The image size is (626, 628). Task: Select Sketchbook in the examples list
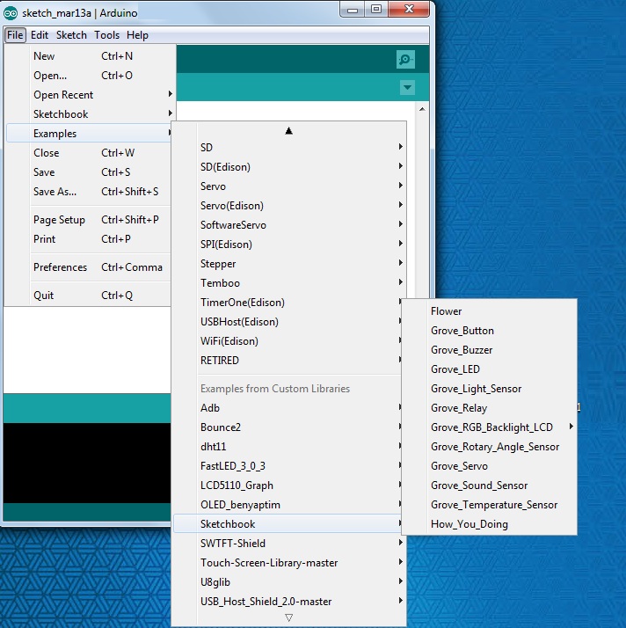point(288,524)
